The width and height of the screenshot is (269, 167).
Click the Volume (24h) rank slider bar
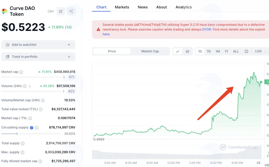tap(33, 91)
